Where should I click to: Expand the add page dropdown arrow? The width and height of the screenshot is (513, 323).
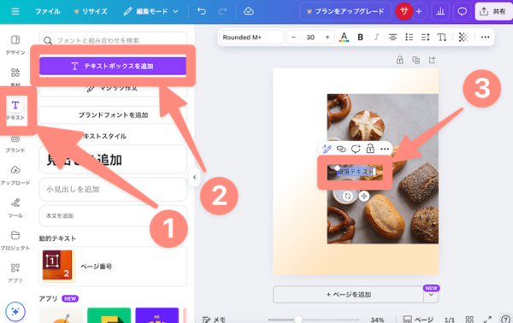(431, 295)
